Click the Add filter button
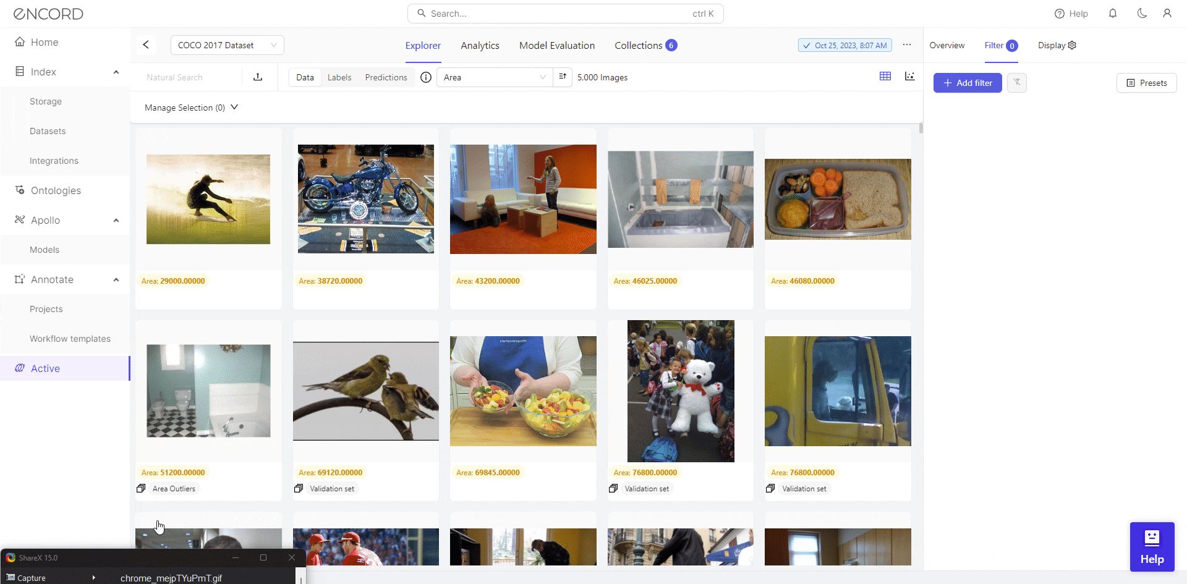 (967, 82)
